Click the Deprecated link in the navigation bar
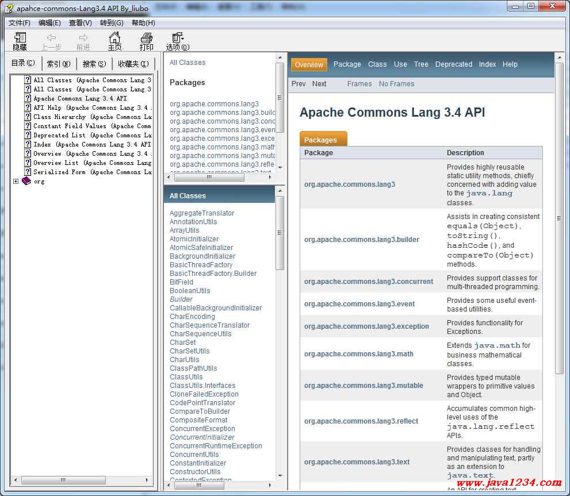 [x=454, y=64]
